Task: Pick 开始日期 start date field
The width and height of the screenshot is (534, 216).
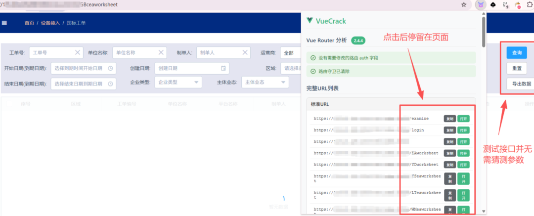Action: click(84, 68)
